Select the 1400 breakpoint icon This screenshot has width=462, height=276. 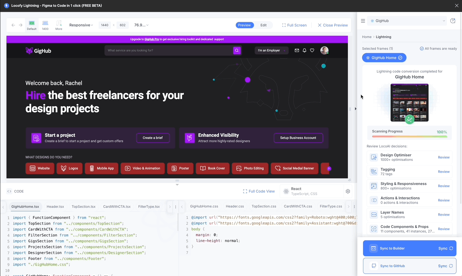pos(45,25)
